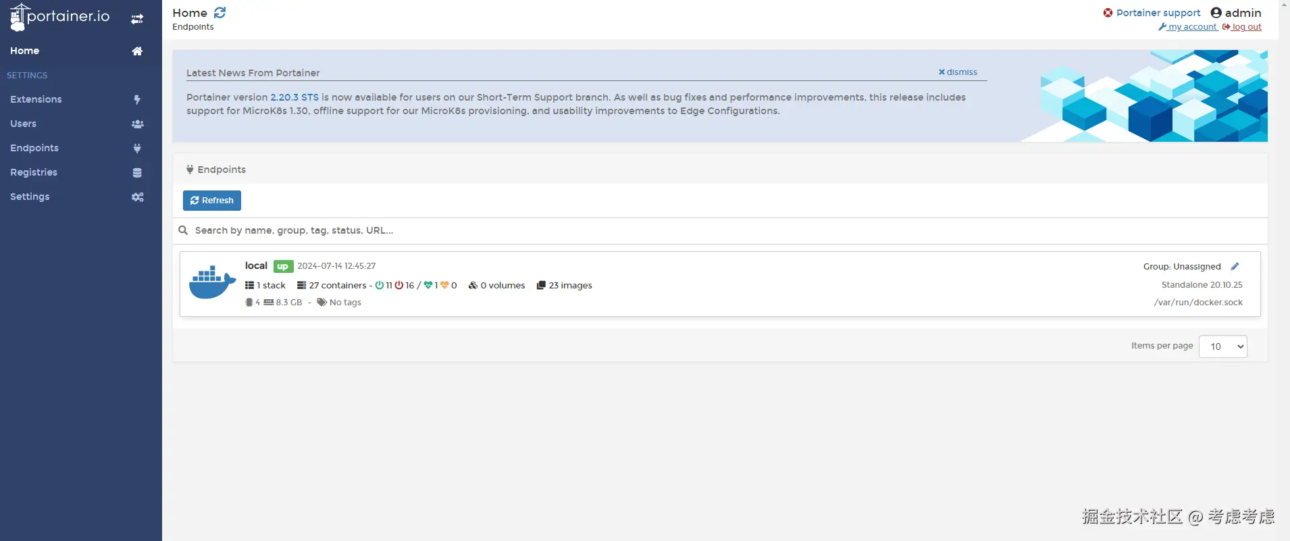Click the green up status badge
This screenshot has width=1290, height=541.
[283, 267]
